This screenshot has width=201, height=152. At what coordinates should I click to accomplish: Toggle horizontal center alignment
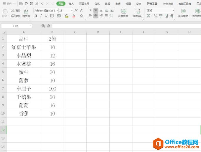pos(96,16)
